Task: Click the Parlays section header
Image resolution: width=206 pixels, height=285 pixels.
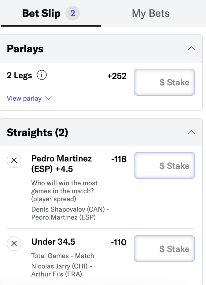Action: click(x=101, y=49)
